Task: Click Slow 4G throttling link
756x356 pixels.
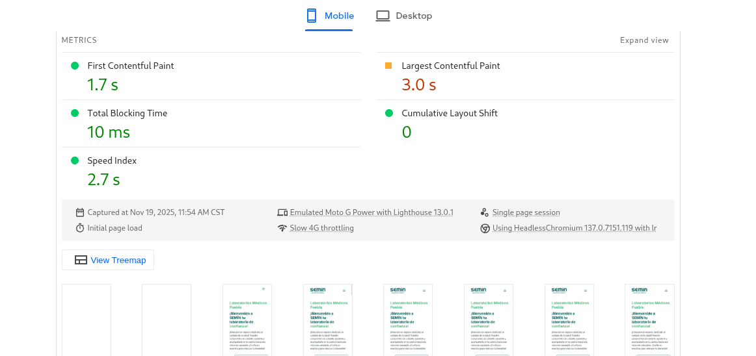Action: tap(321, 228)
